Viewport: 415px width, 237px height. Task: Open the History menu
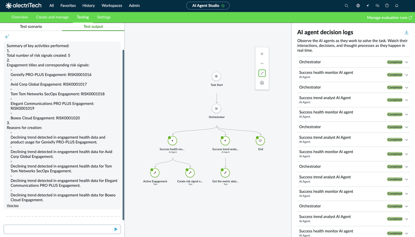pyautogui.click(x=88, y=5)
